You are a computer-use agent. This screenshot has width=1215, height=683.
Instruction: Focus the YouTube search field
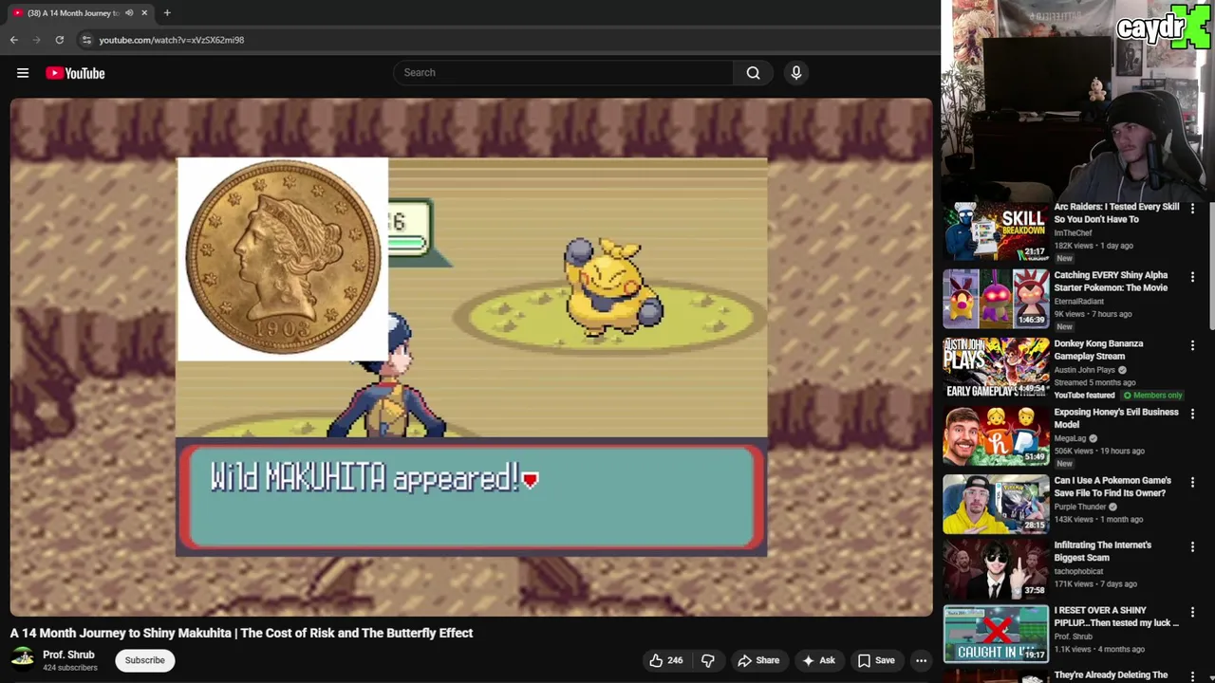[x=564, y=73]
